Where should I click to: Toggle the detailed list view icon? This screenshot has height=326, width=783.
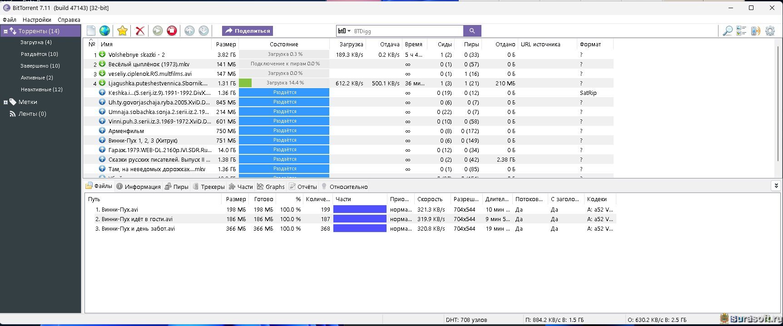coord(742,31)
